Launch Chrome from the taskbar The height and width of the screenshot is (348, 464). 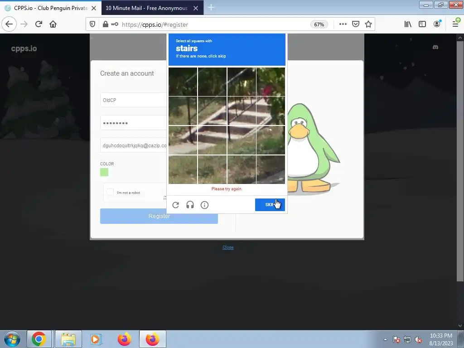(39, 339)
